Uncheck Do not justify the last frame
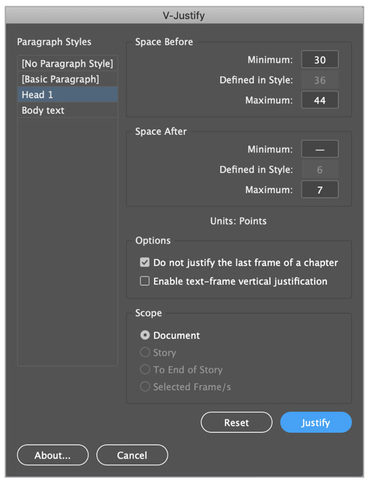The height and width of the screenshot is (482, 368). click(x=145, y=262)
